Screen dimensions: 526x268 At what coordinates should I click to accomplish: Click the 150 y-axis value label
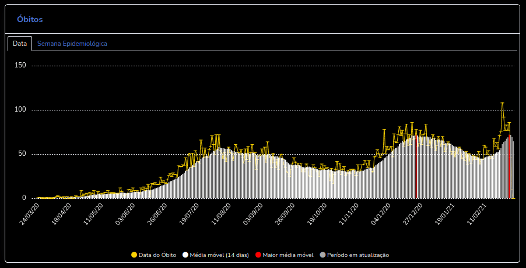click(x=20, y=66)
